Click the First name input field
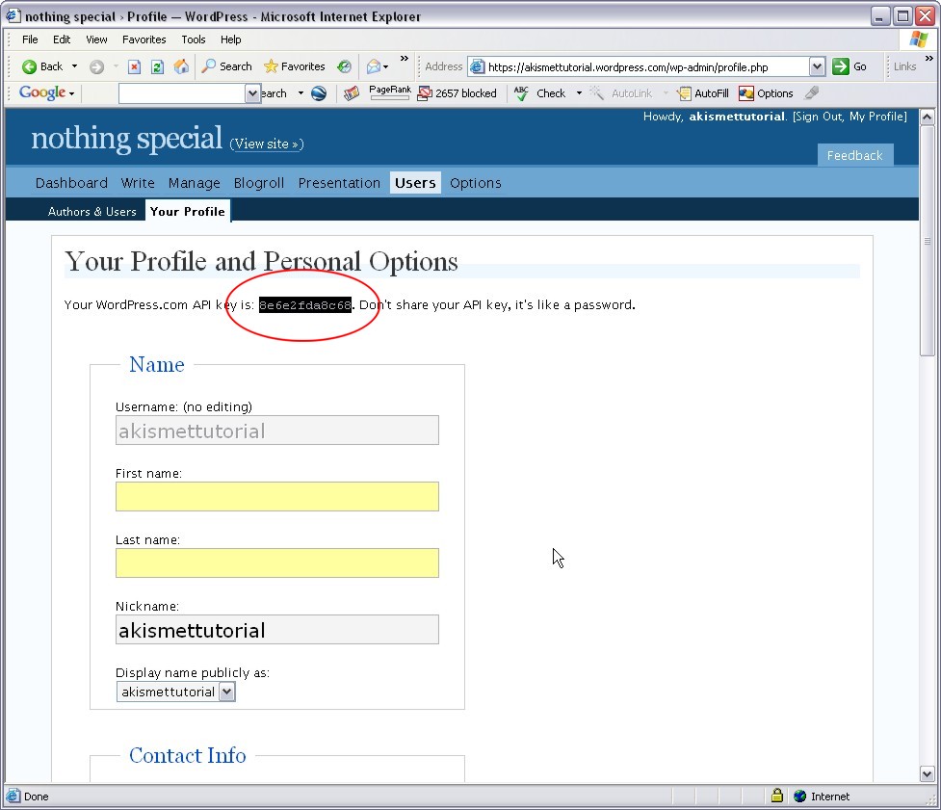The width and height of the screenshot is (941, 810). 277,497
